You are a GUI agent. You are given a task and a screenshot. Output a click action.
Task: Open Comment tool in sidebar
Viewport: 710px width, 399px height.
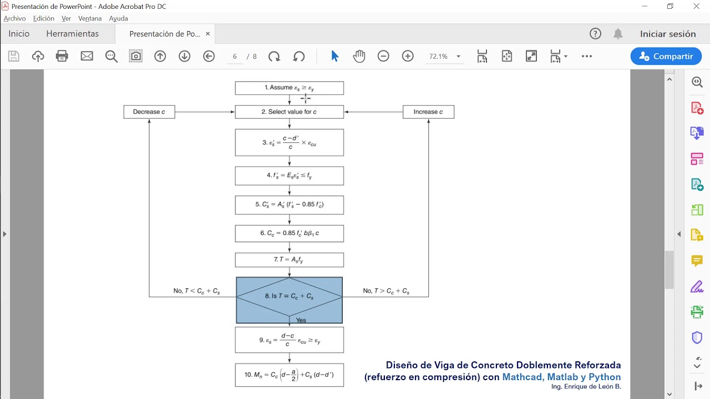tap(697, 261)
